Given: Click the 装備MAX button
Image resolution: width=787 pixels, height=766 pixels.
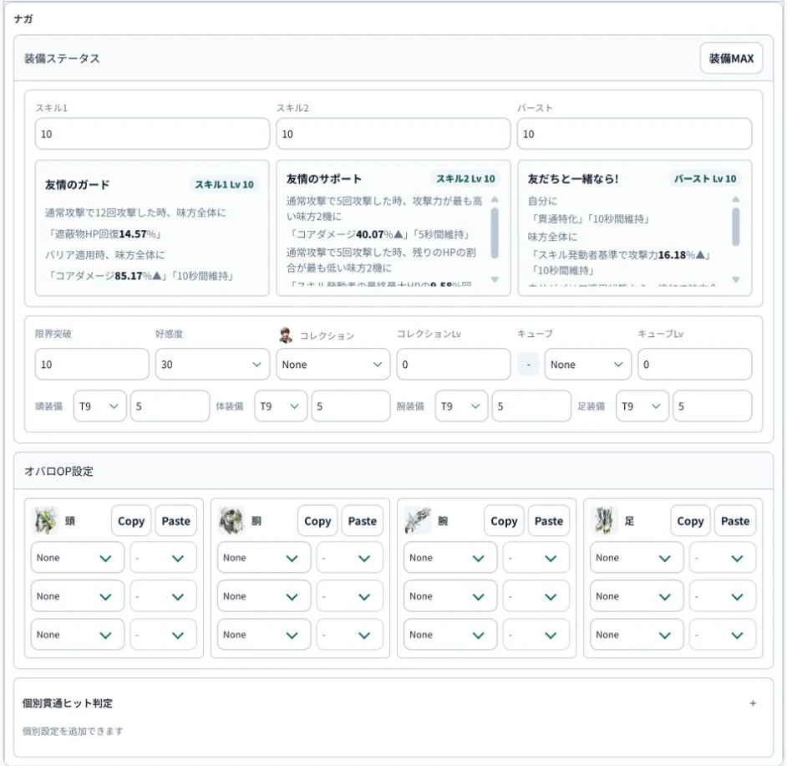Looking at the screenshot, I should (x=731, y=59).
